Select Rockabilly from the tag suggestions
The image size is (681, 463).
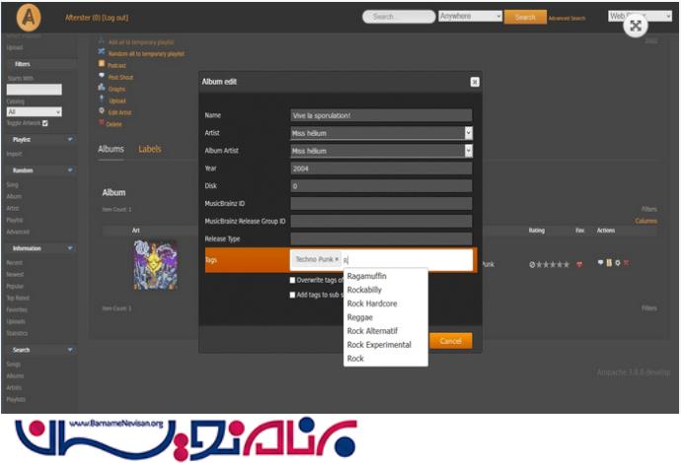(364, 290)
